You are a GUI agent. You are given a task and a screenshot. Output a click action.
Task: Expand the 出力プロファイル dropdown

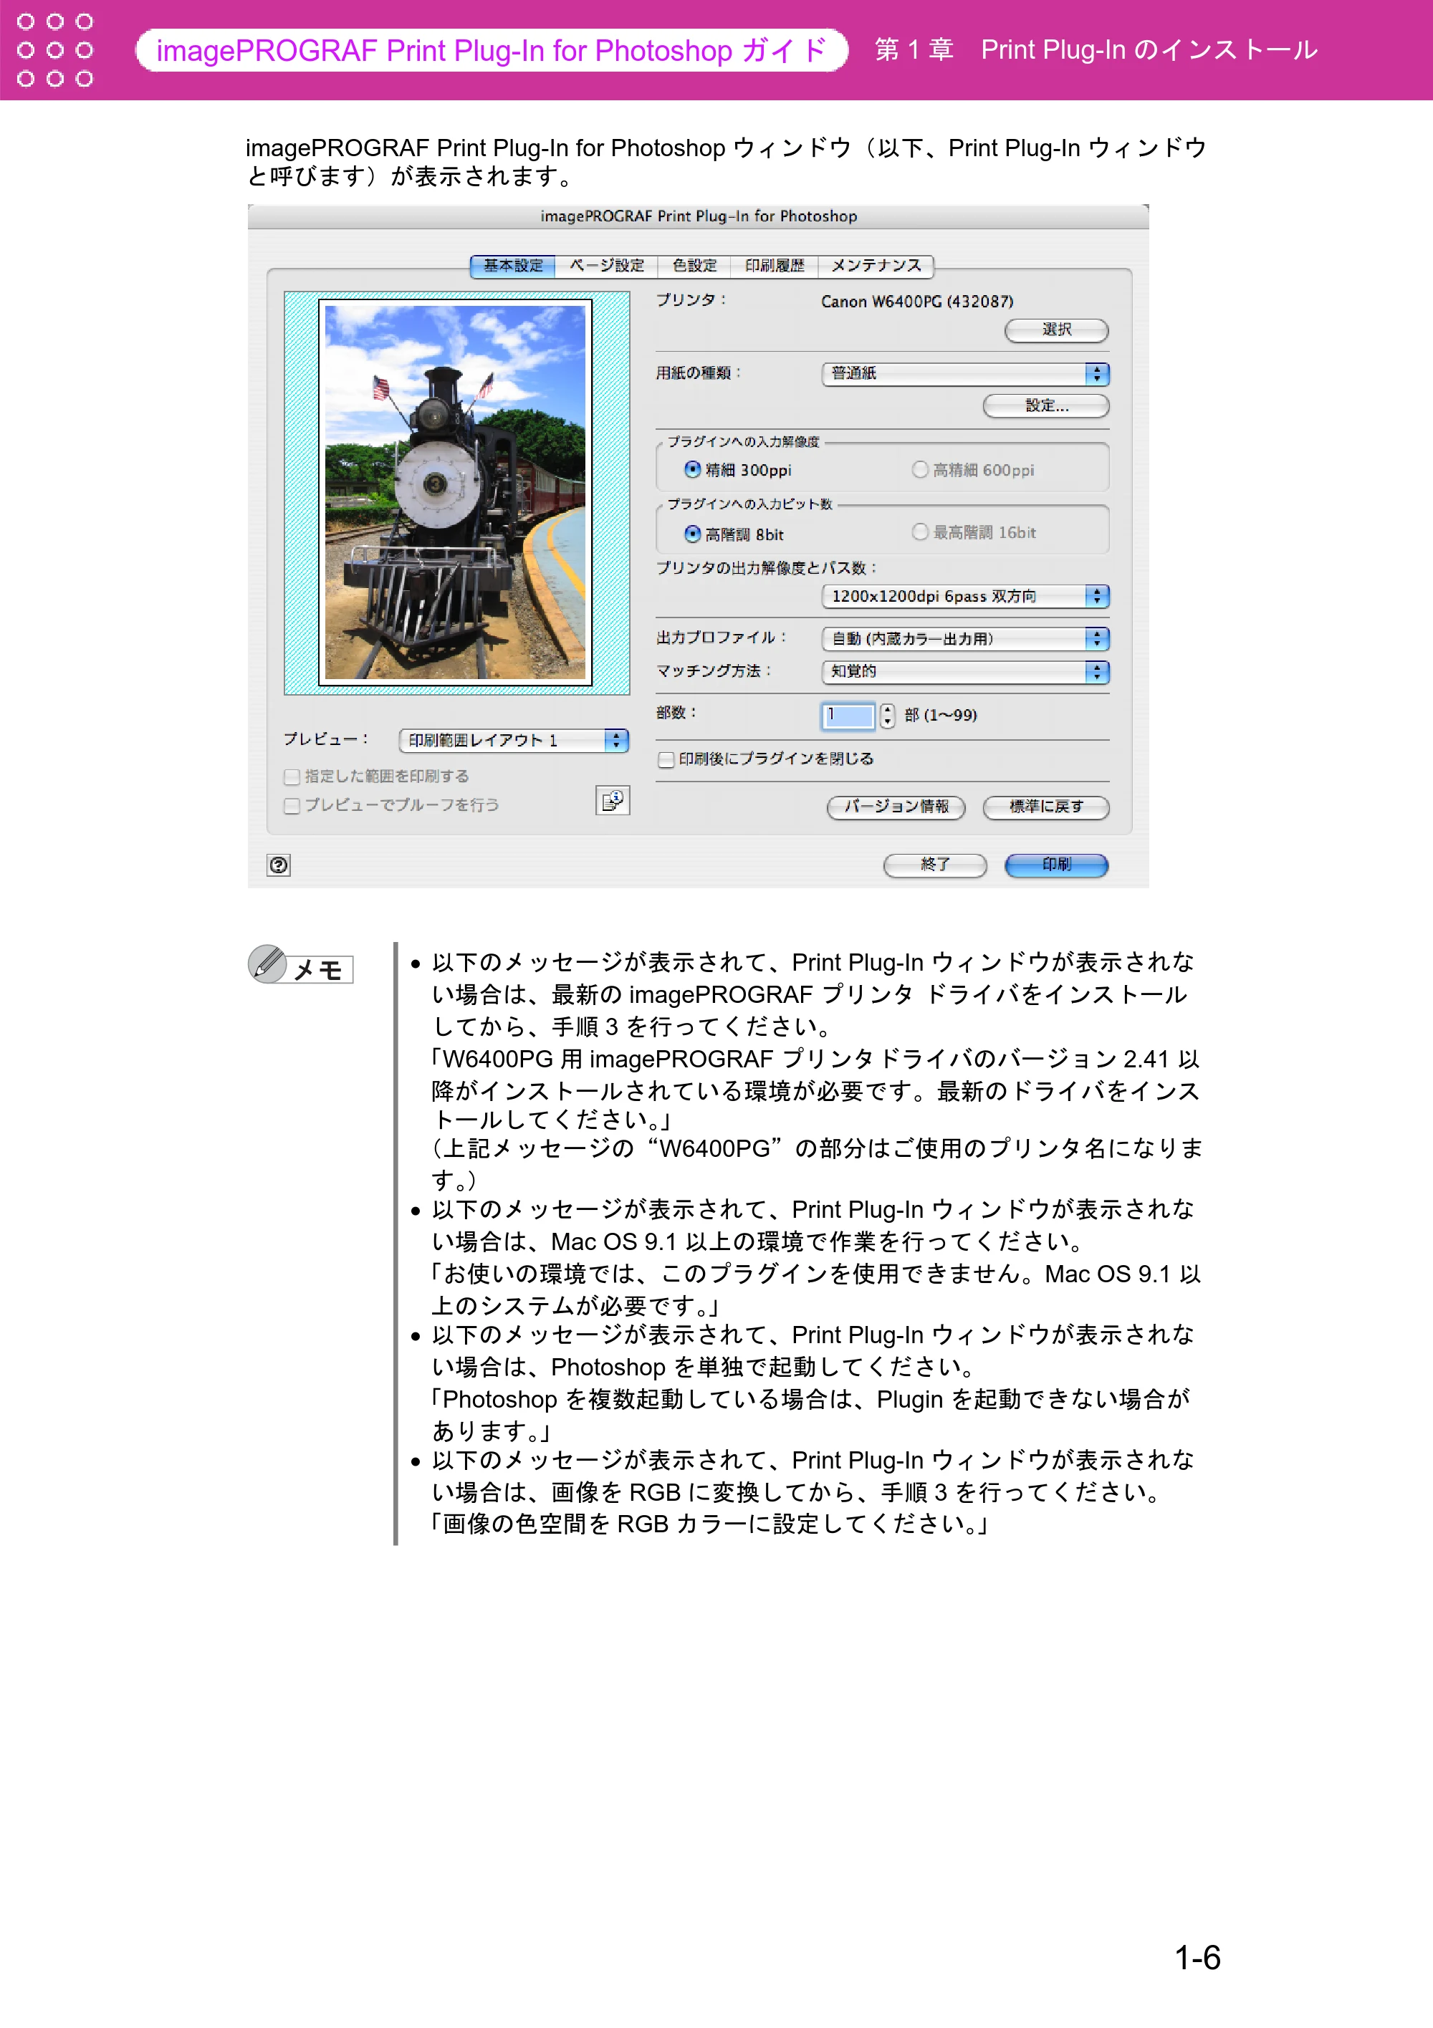[964, 638]
